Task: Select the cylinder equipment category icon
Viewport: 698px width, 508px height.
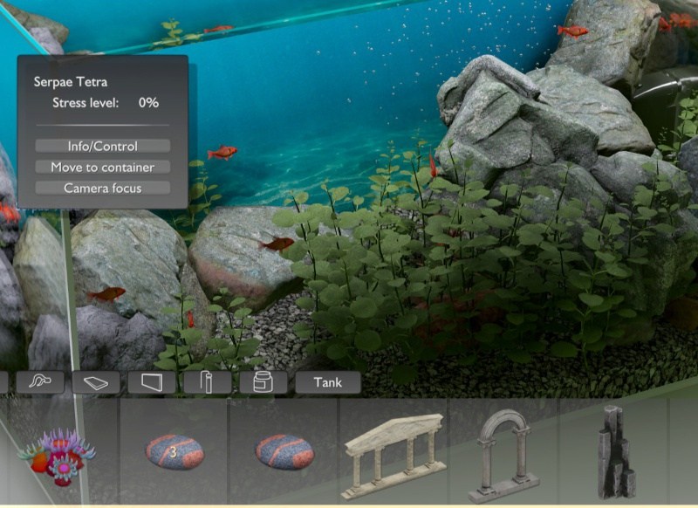Action: coord(207,382)
